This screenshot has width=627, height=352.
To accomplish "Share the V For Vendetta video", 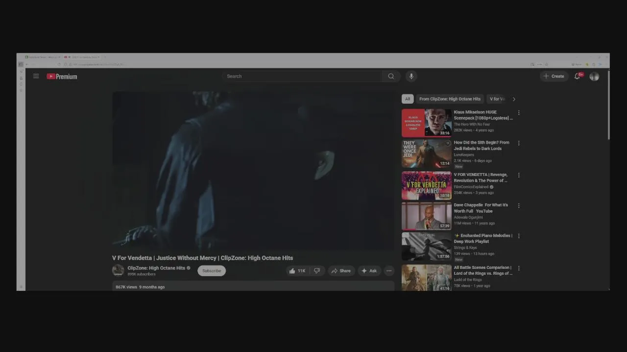I will tap(341, 271).
